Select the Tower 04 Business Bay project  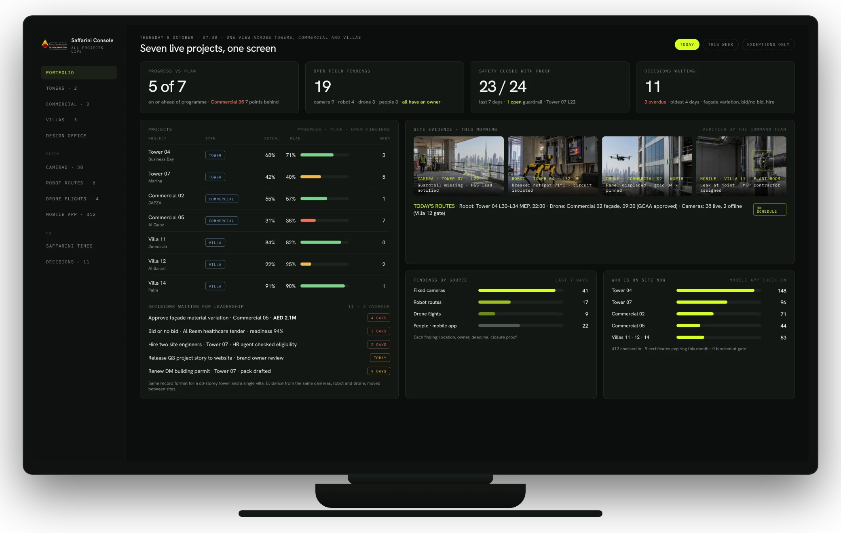(x=269, y=155)
